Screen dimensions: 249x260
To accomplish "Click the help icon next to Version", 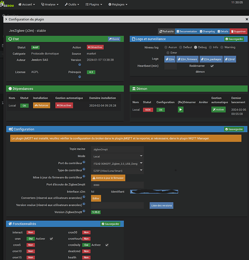I will (x=80, y=65).
